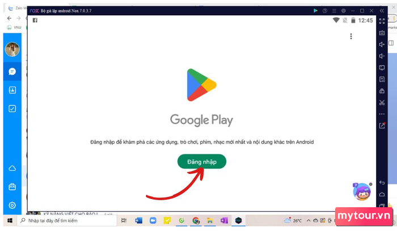Tap Android home button in Nox sidebar
Screen dimensions: 397x231
382,194
